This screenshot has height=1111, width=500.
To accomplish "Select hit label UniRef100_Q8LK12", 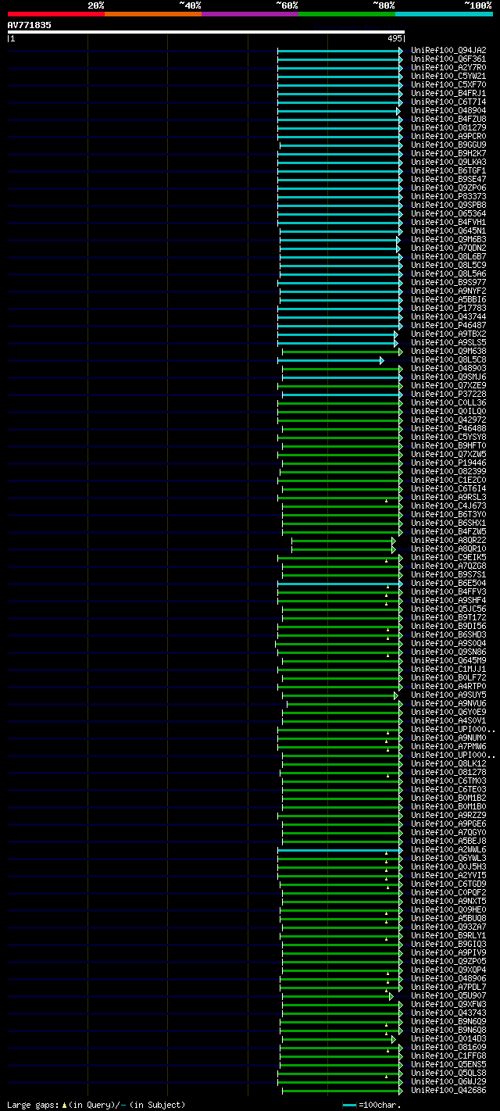I will [448, 764].
